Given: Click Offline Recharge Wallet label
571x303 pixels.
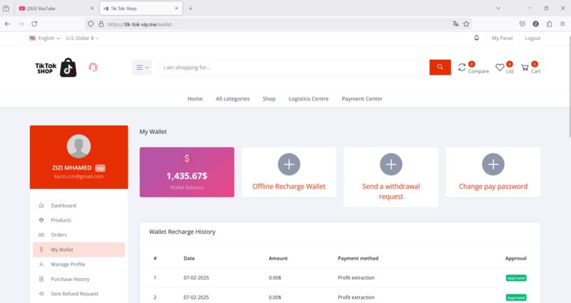Looking at the screenshot, I should coord(289,187).
